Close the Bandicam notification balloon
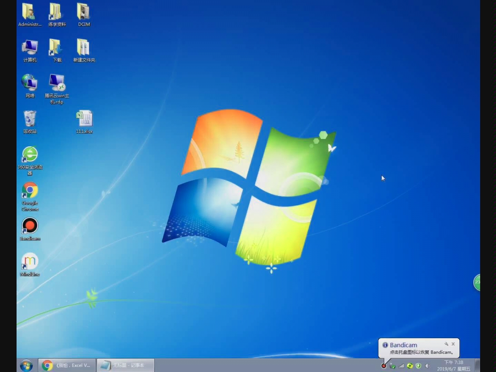The width and height of the screenshot is (496, 372). 453,344
